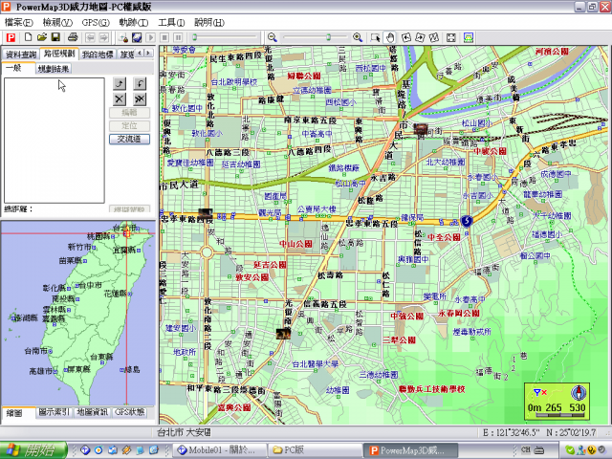
Task: Switch to Mobile01 taskbar window
Action: (x=219, y=450)
